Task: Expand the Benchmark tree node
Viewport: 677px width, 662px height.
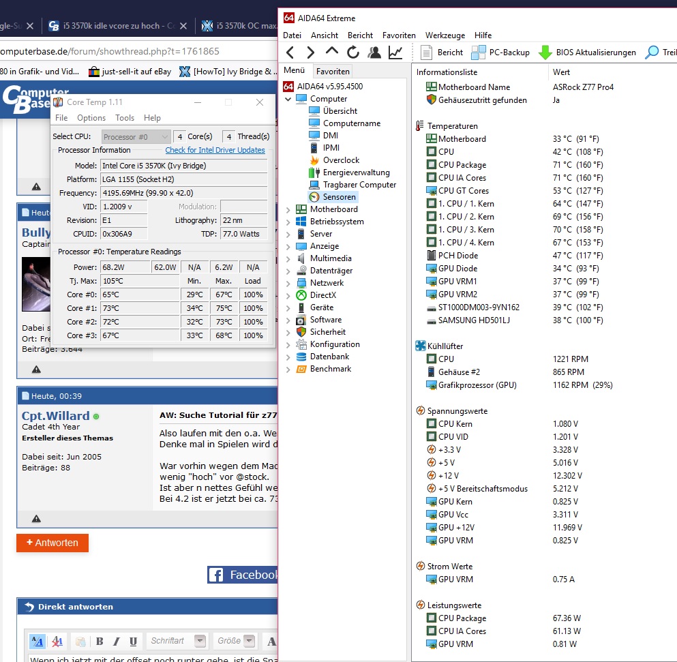Action: coord(288,370)
